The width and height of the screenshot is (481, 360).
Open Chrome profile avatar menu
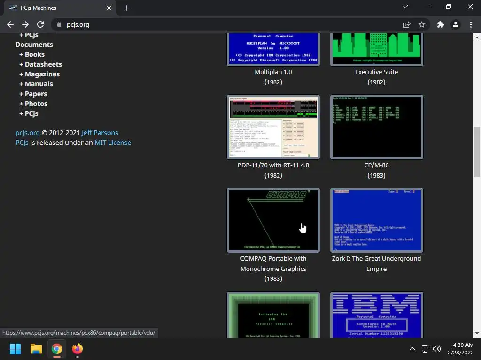456,24
